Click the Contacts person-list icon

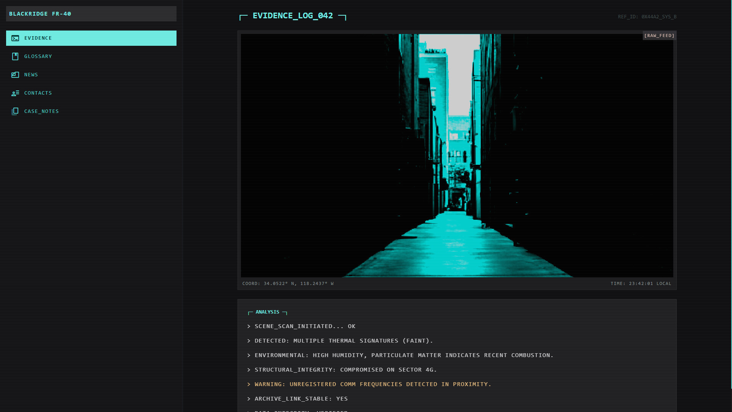(x=15, y=93)
